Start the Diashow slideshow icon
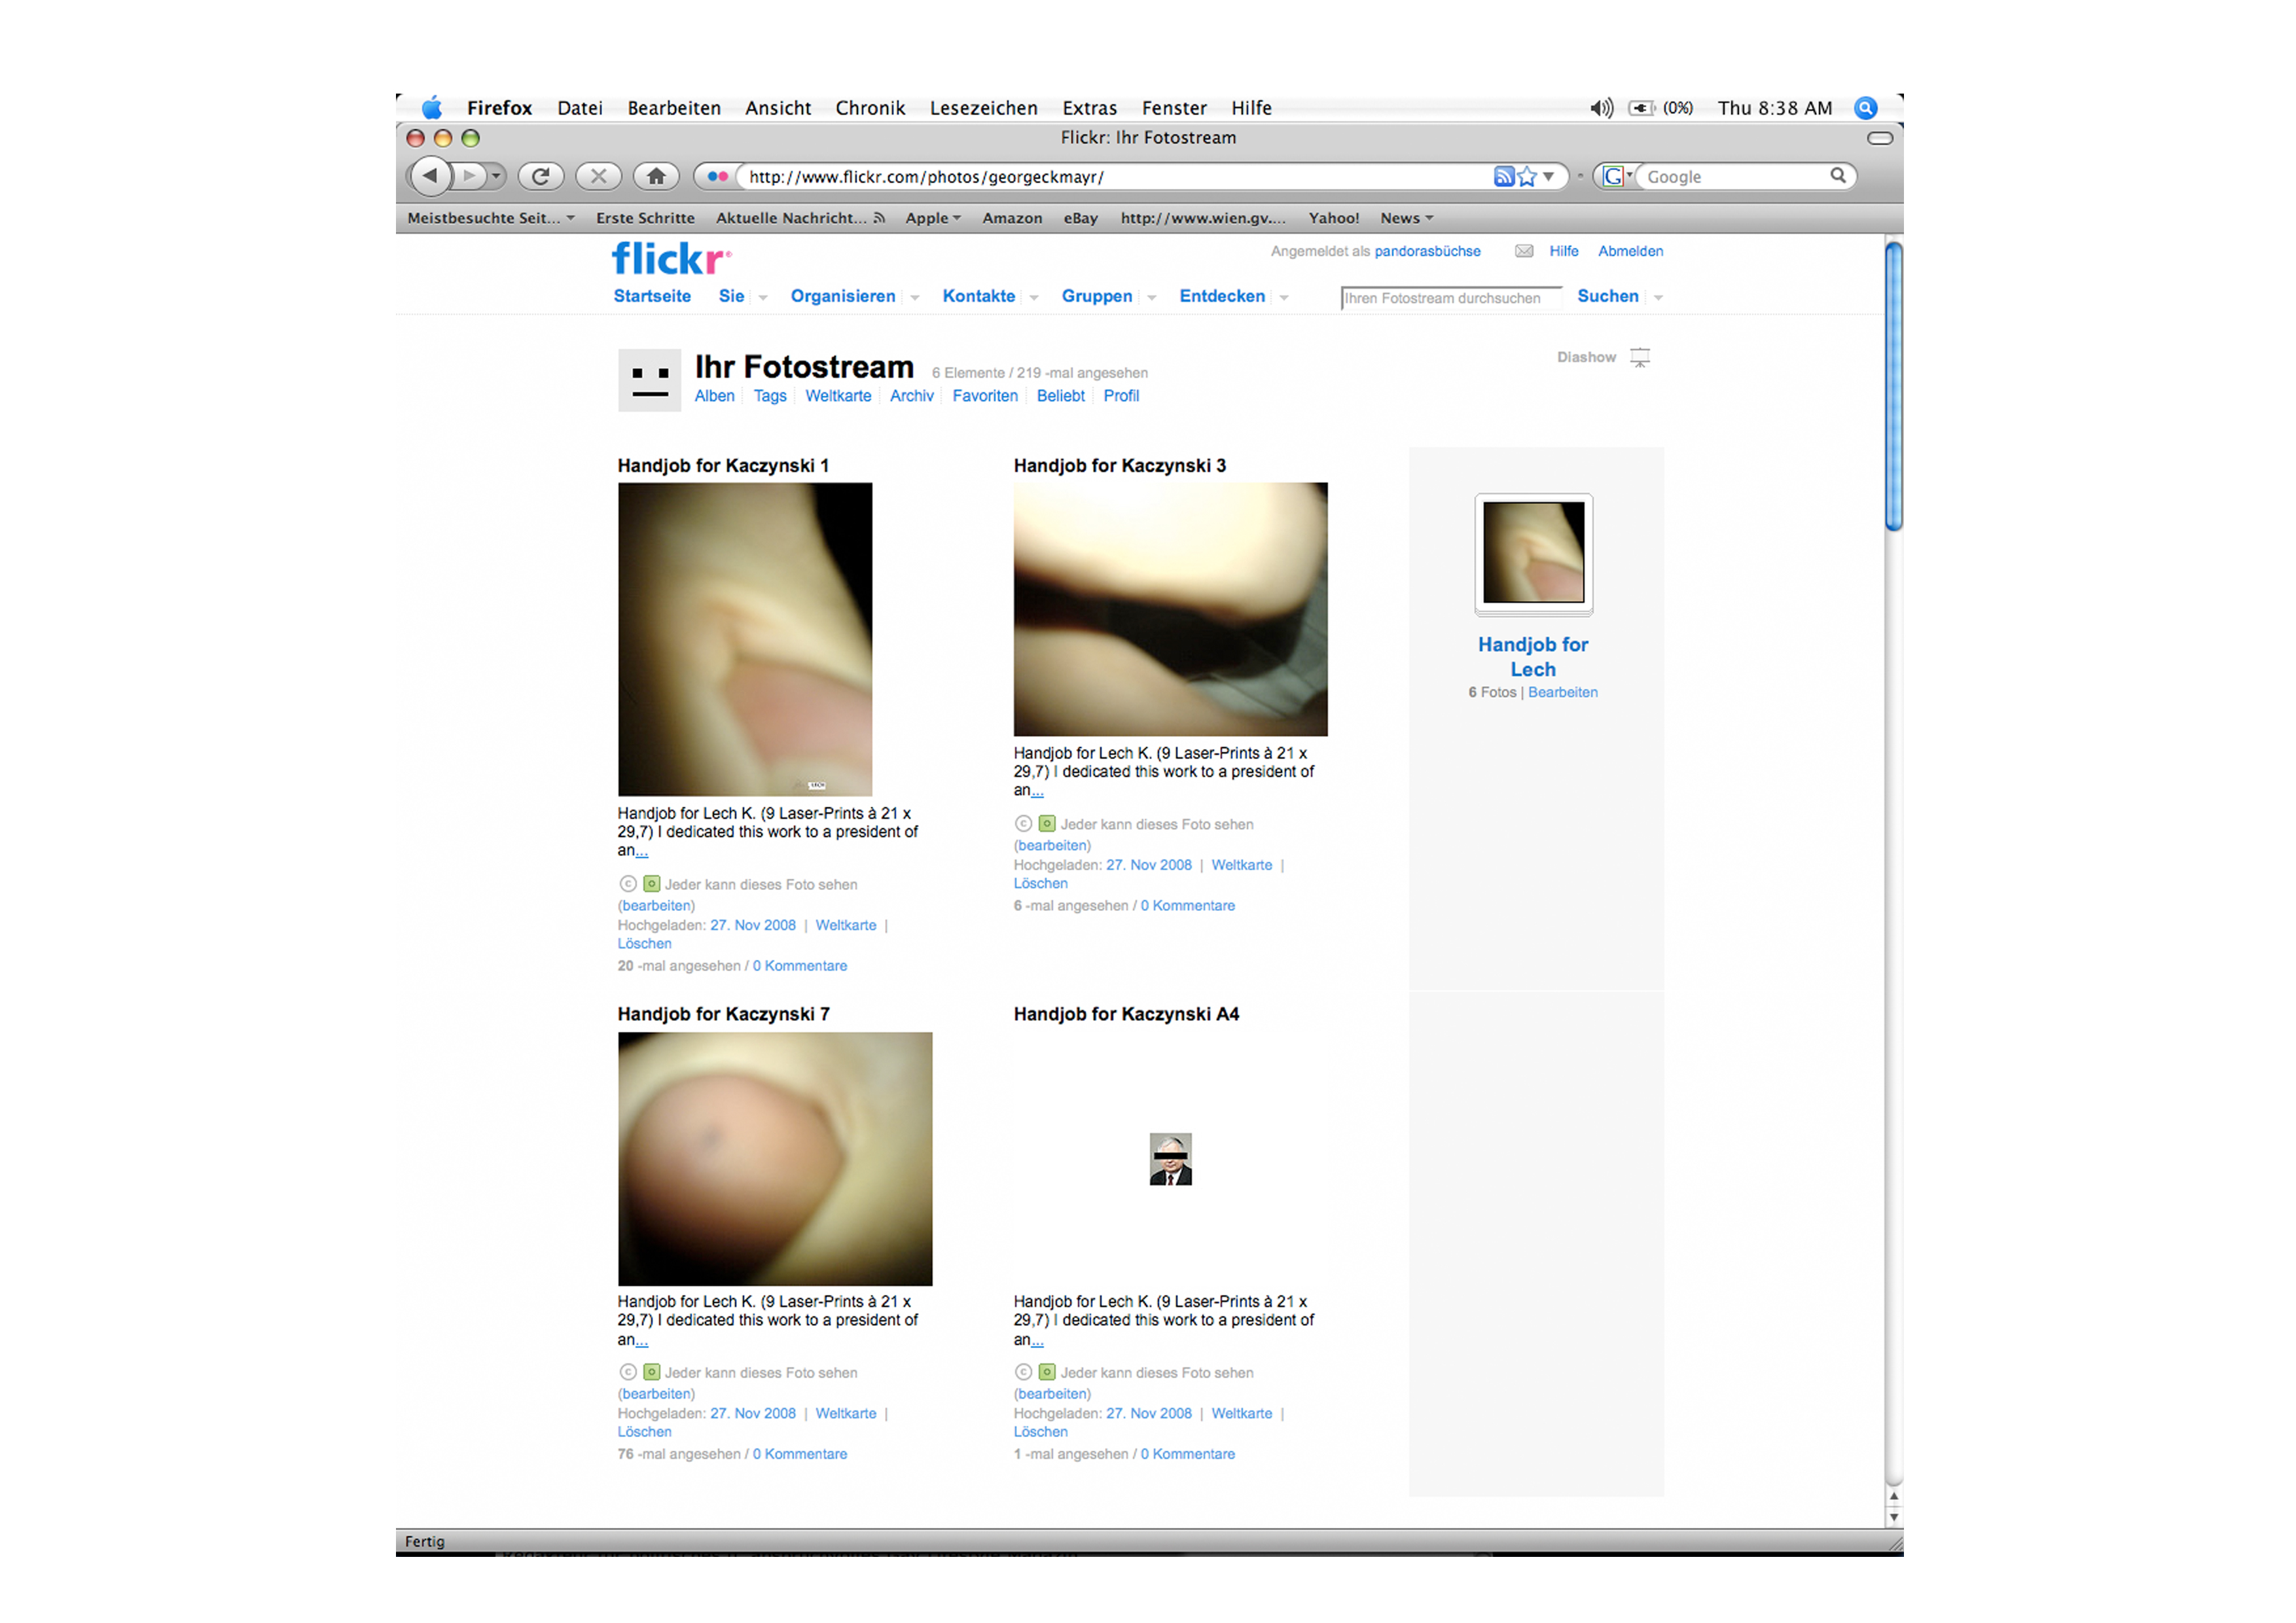The width and height of the screenshot is (2296, 1623). 1640,358
